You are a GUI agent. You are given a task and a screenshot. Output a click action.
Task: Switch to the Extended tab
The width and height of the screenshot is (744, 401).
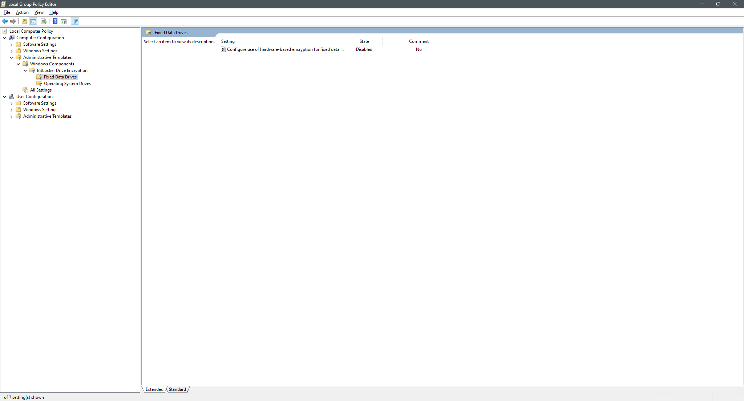pyautogui.click(x=154, y=389)
